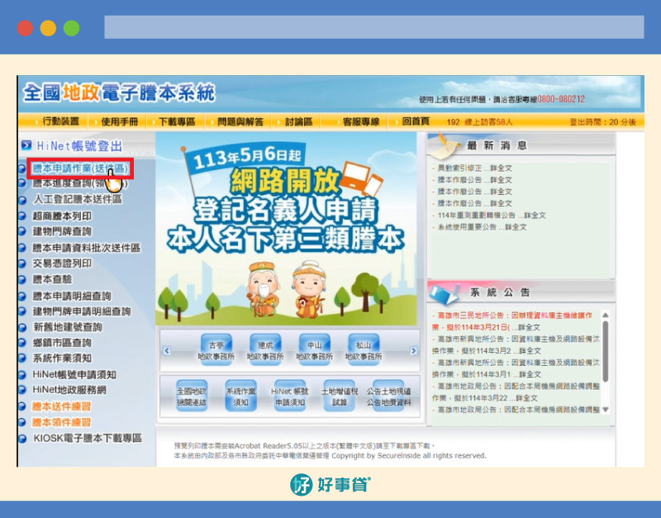The width and height of the screenshot is (661, 518).
Task: Open 詳全文 for 114年重測重劃轉檔公告
Action: (x=535, y=213)
